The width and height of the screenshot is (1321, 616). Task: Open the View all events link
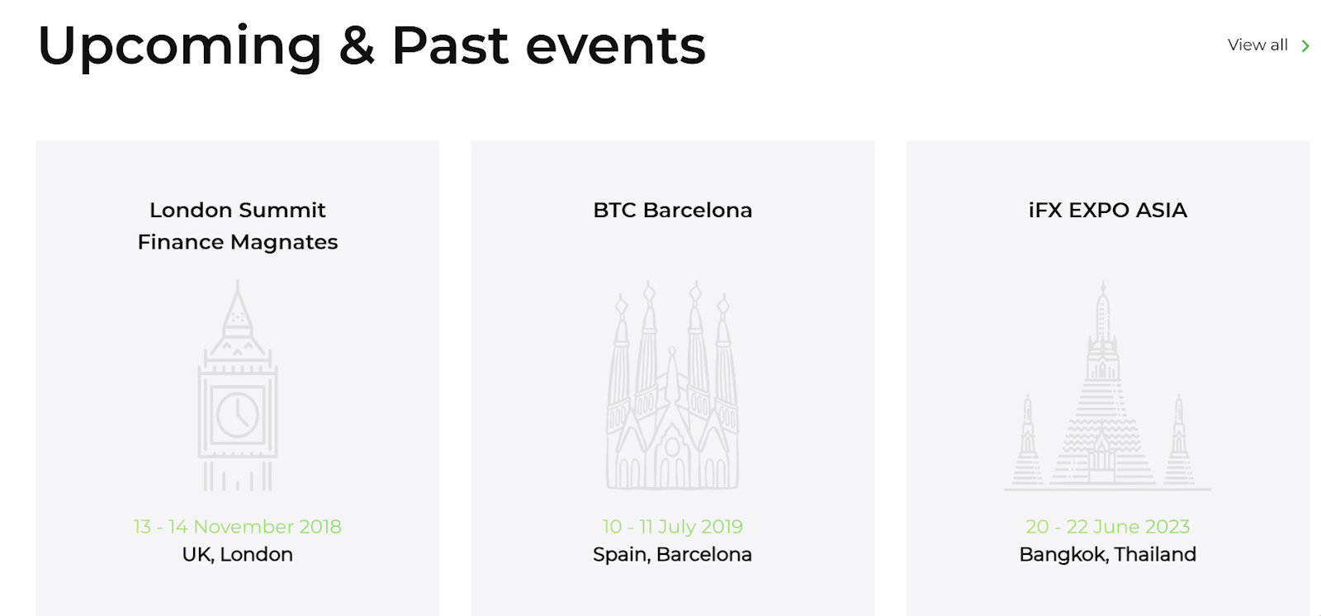(1257, 45)
